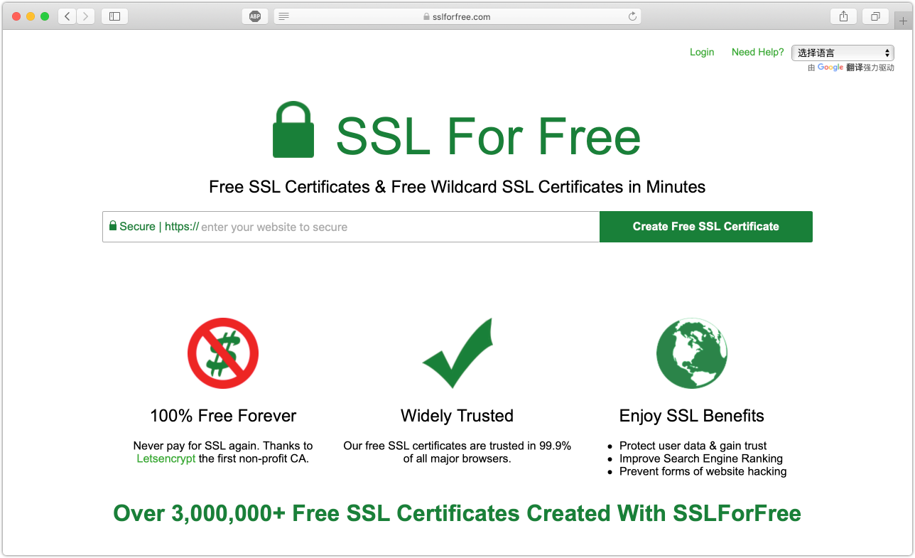Click the large green padlock logo

click(x=293, y=129)
